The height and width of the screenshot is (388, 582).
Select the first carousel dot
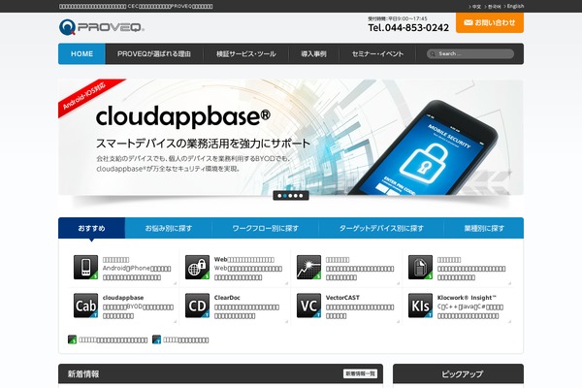point(279,196)
